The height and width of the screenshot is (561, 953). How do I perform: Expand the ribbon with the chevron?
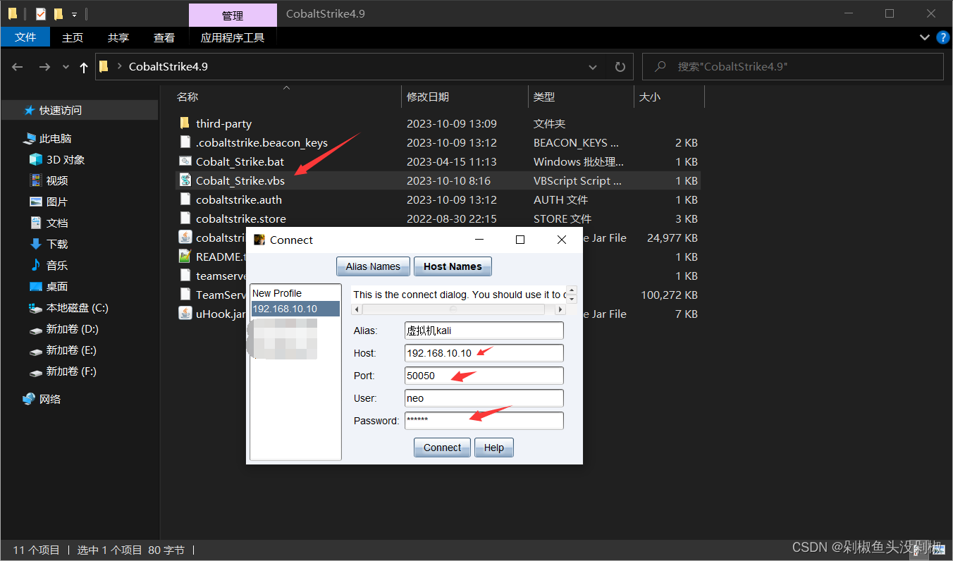[x=925, y=37]
